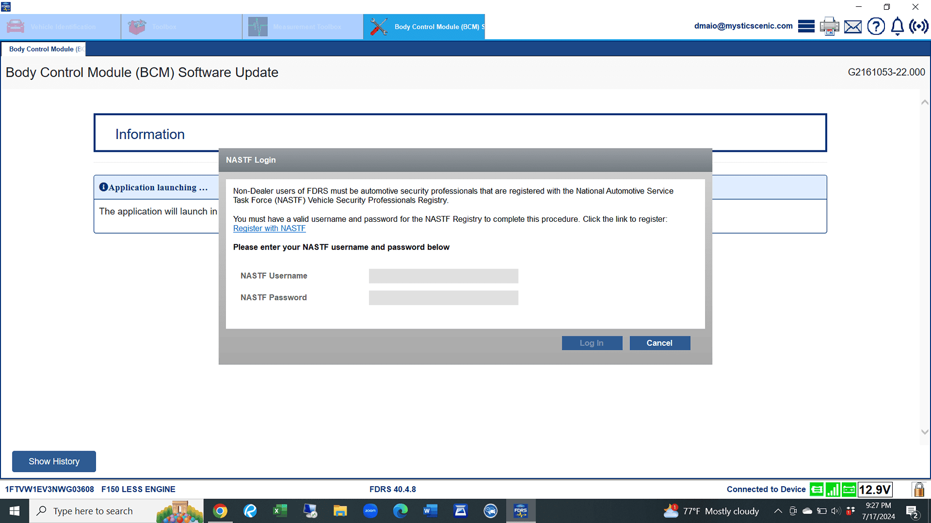Click the battery power tray icon
This screenshot has height=523, width=931.
point(822,511)
